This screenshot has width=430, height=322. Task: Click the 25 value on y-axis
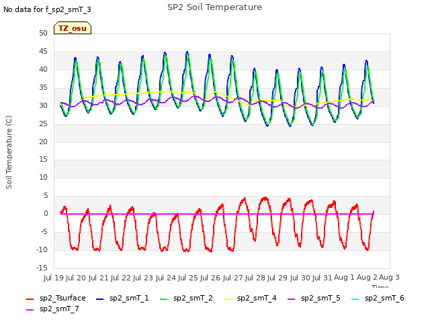point(43,123)
